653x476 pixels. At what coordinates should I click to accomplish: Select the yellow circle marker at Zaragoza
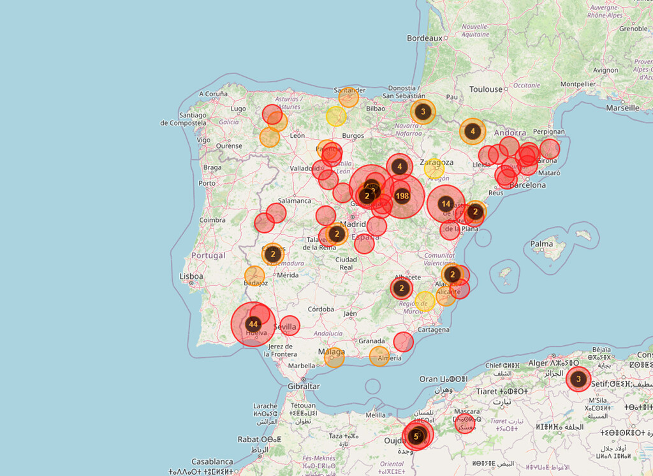pyautogui.click(x=434, y=168)
